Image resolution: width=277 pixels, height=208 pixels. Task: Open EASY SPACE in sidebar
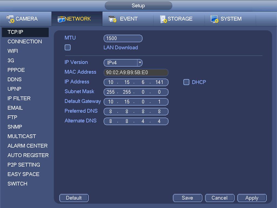coord(23,174)
